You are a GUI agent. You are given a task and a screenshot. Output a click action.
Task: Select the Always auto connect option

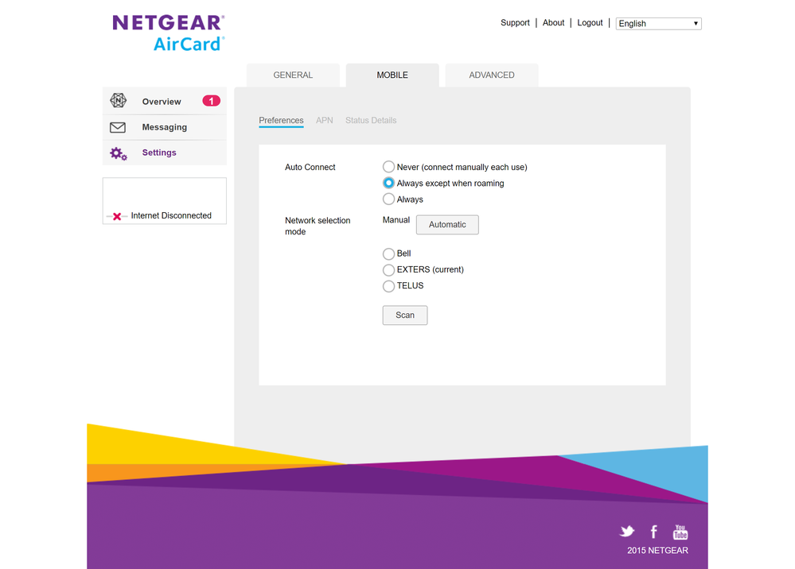coord(388,199)
